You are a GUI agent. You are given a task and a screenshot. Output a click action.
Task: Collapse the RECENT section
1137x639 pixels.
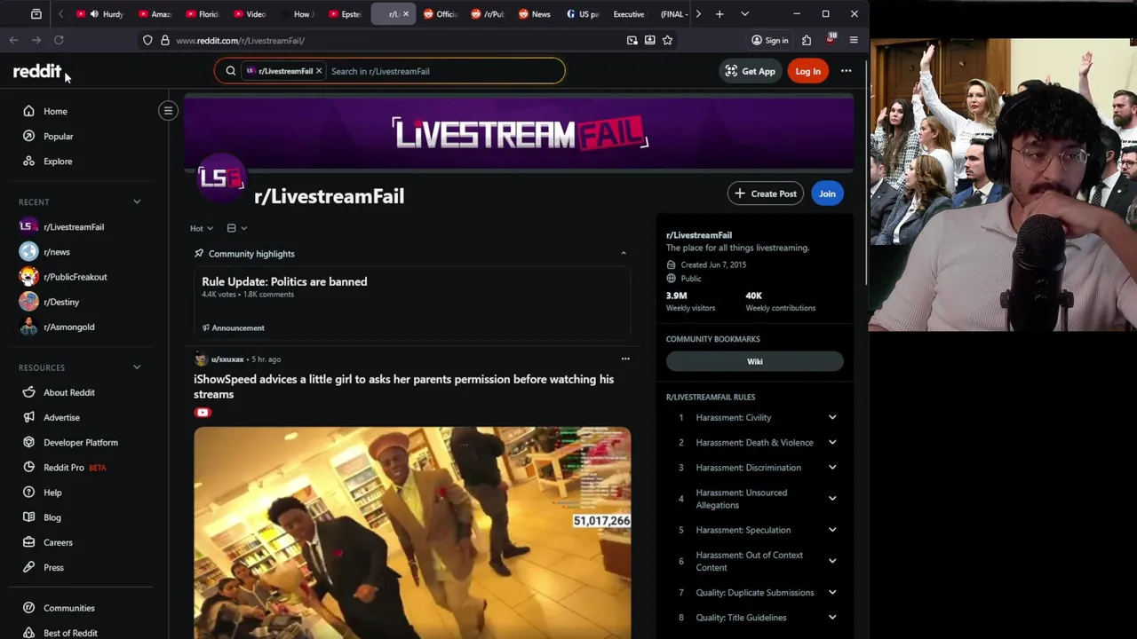coord(137,202)
